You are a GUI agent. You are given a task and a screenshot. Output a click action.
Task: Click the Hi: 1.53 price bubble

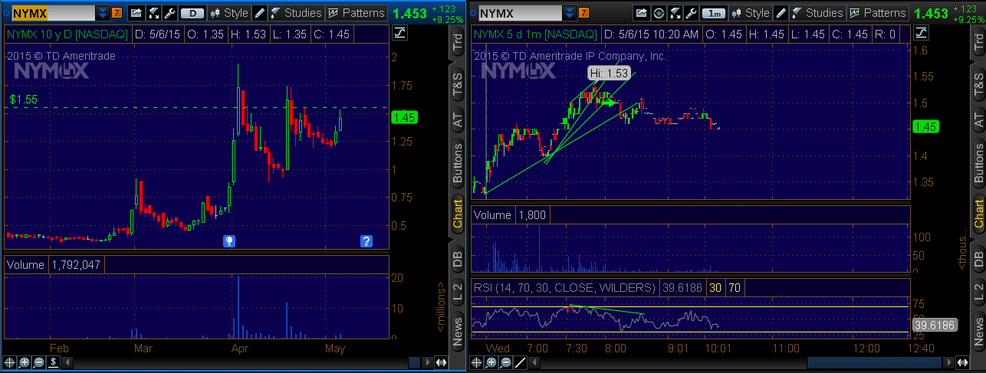click(608, 74)
